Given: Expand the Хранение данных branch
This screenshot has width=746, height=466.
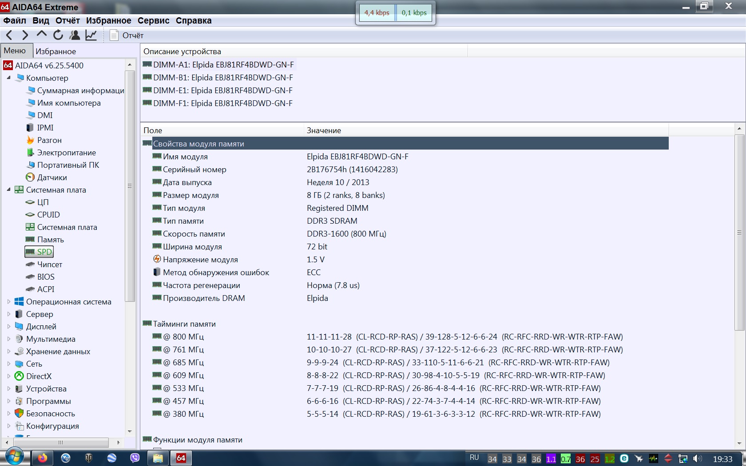Looking at the screenshot, I should point(8,351).
